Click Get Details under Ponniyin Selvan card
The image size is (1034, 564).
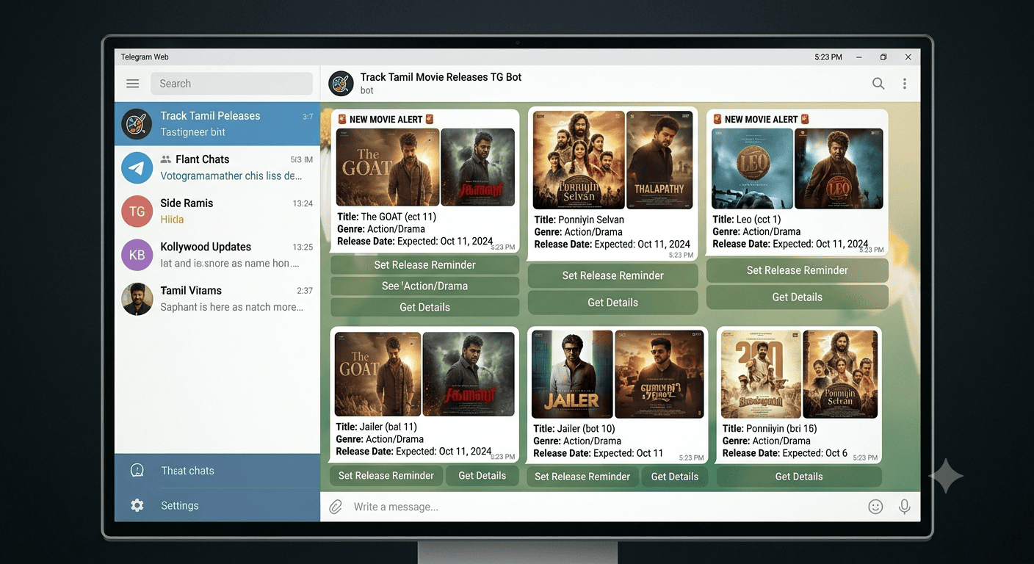click(613, 303)
